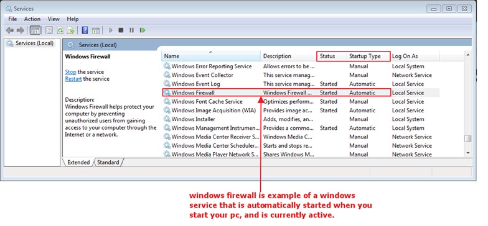Screen dimensions: 488x226
Task: Click the green Refresh toolbar icon
Action: point(60,30)
